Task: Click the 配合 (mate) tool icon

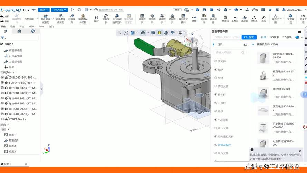Action: [96, 19]
